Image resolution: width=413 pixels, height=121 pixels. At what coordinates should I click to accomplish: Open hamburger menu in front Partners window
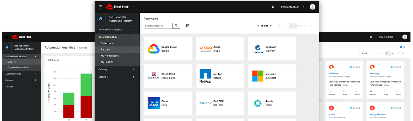coord(100,7)
